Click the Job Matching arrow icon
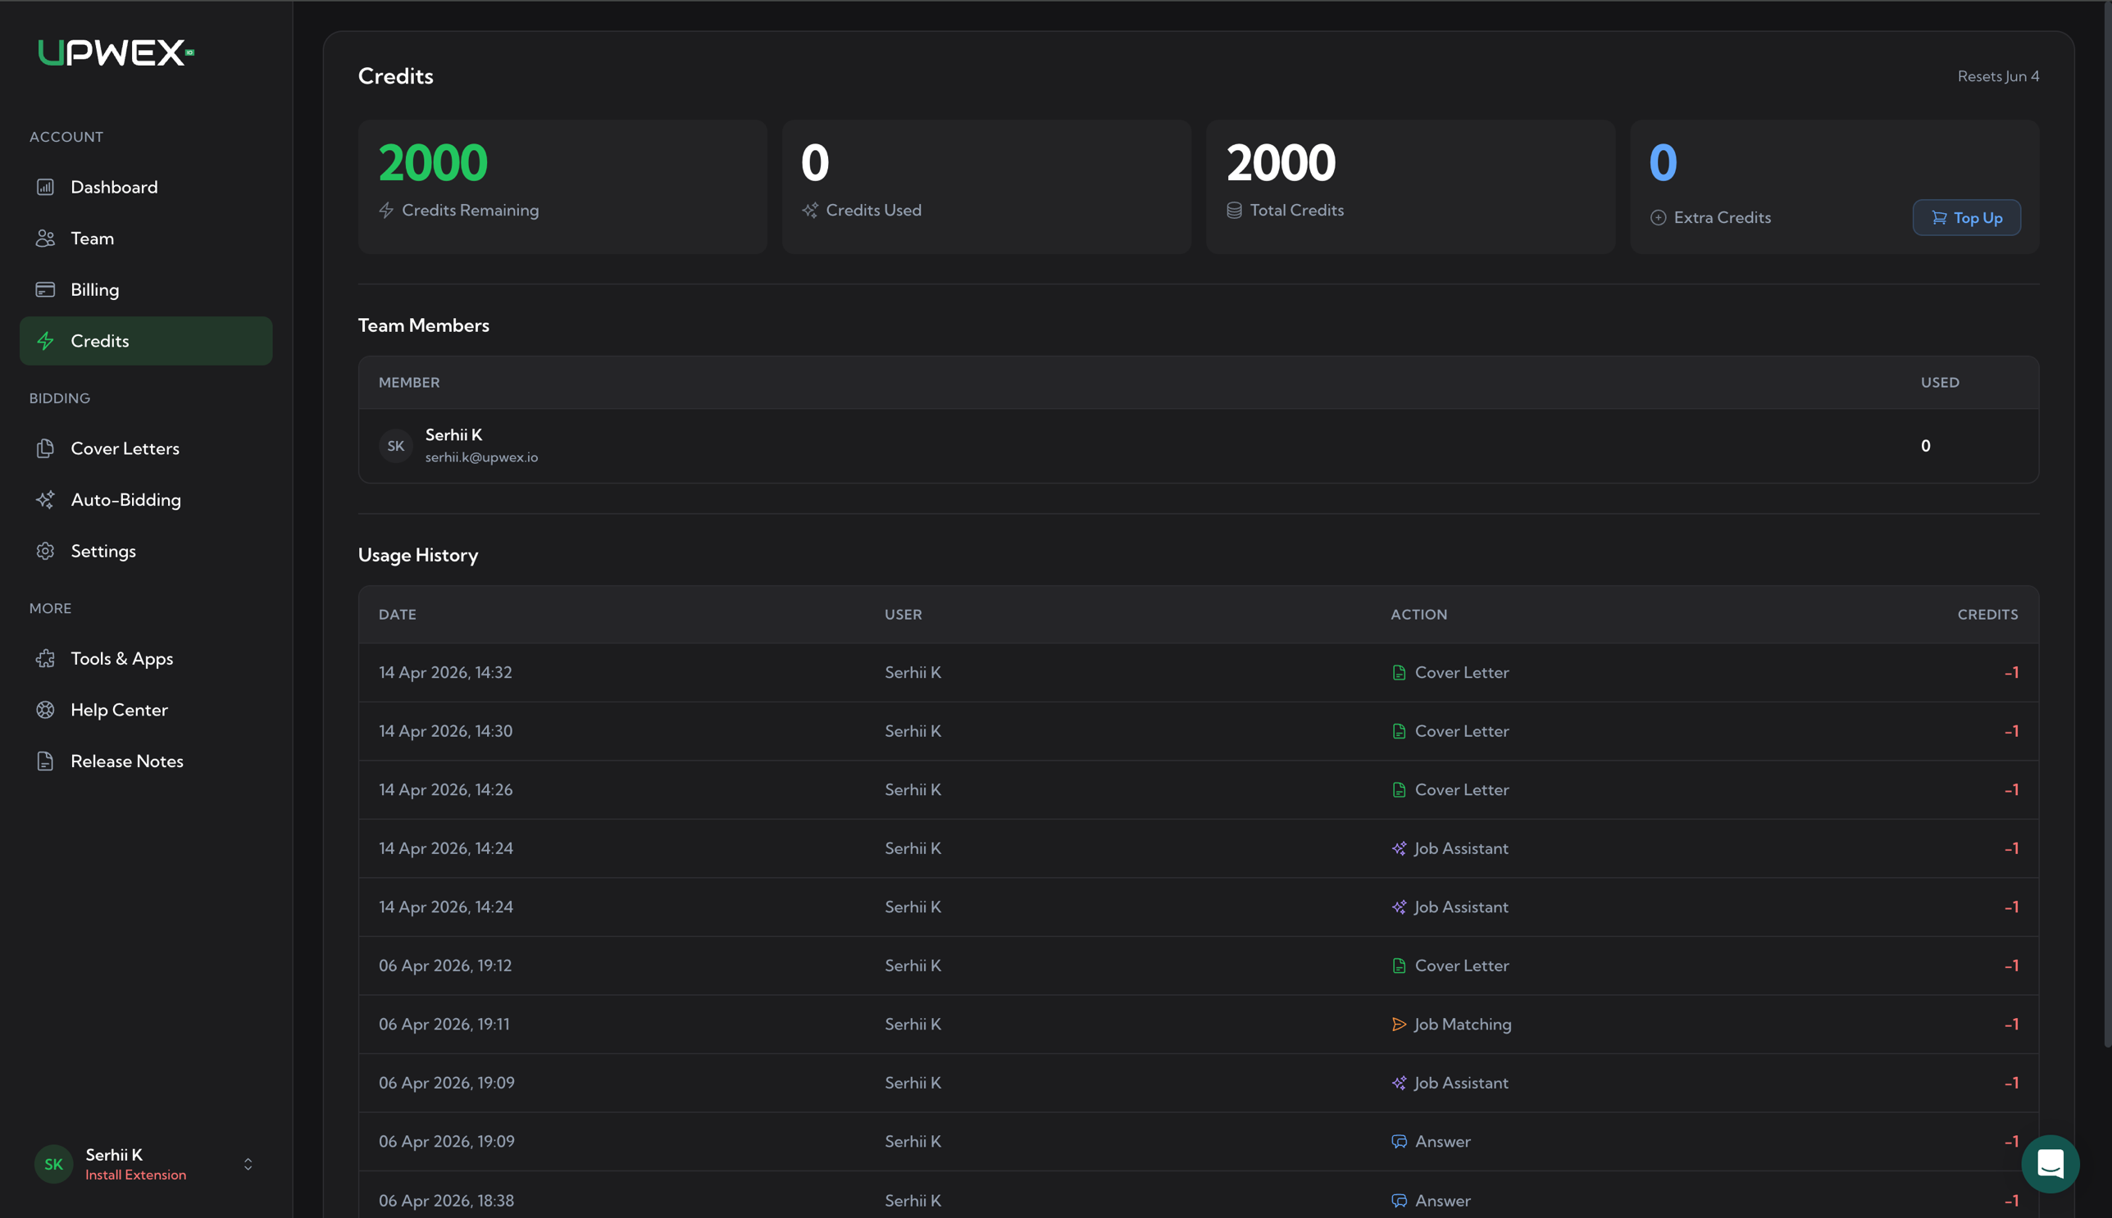The width and height of the screenshot is (2112, 1218). point(1398,1024)
